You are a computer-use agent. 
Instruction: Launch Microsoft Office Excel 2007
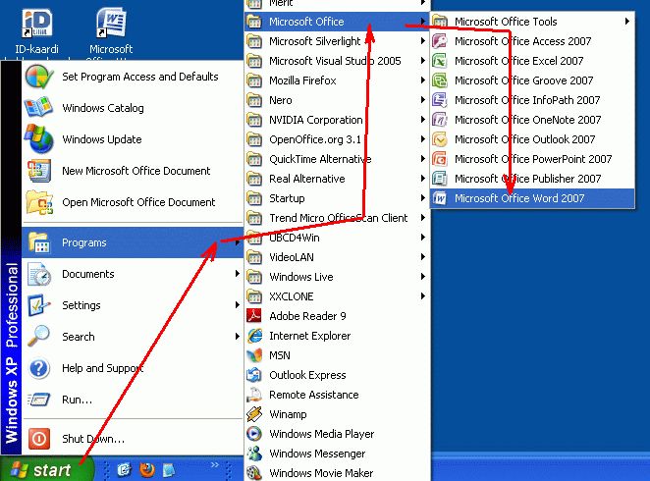532,61
